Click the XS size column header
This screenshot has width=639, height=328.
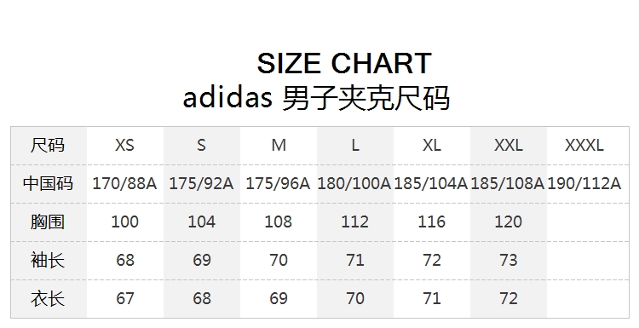coord(124,145)
